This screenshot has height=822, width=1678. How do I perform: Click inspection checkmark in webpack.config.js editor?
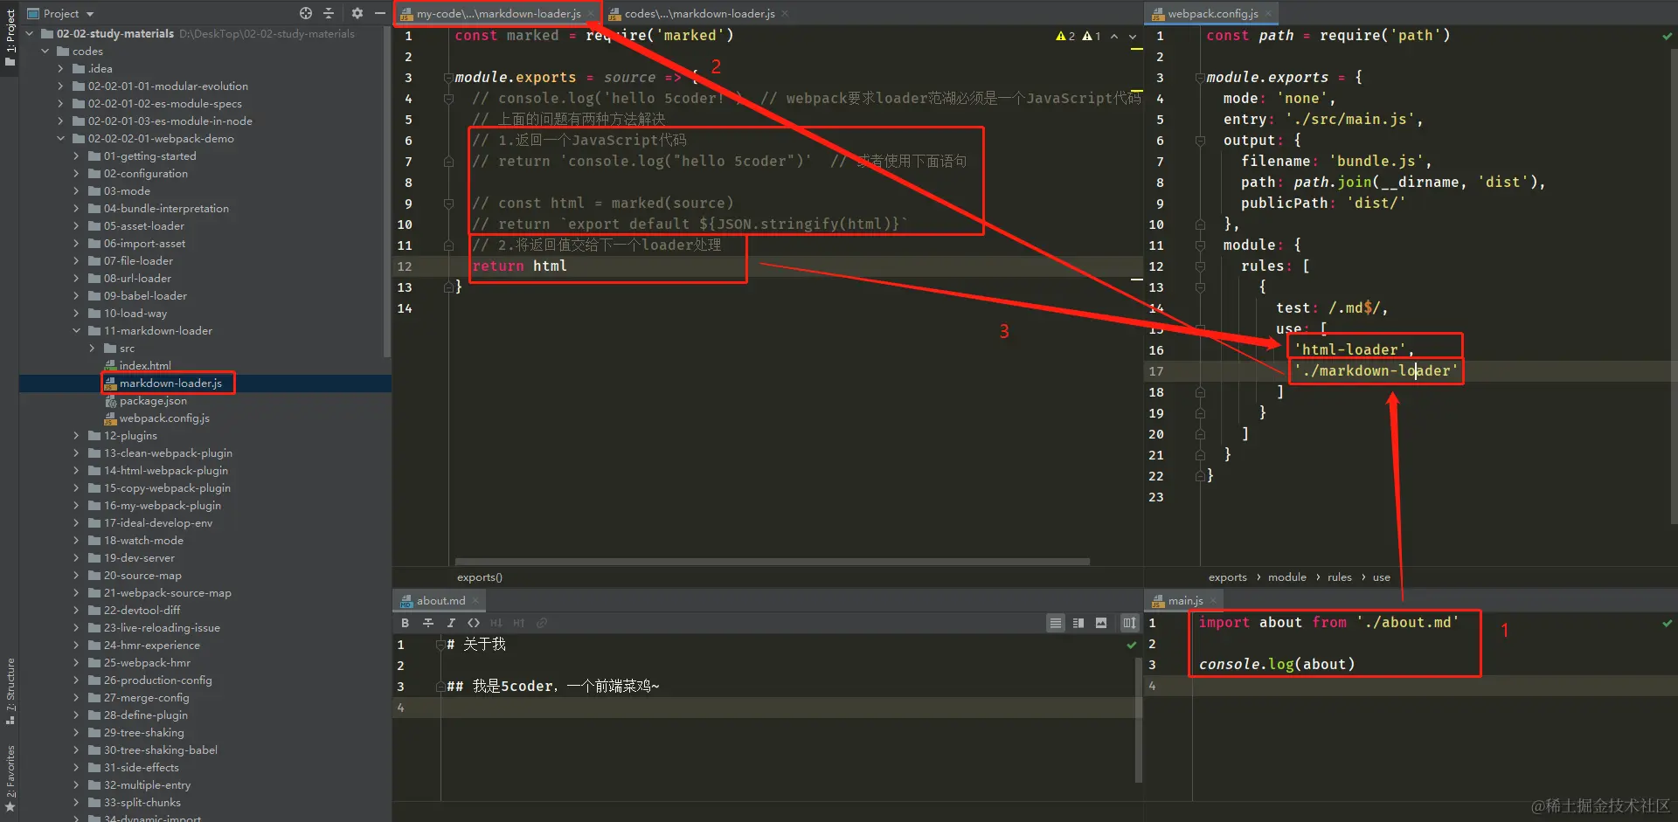click(1668, 36)
